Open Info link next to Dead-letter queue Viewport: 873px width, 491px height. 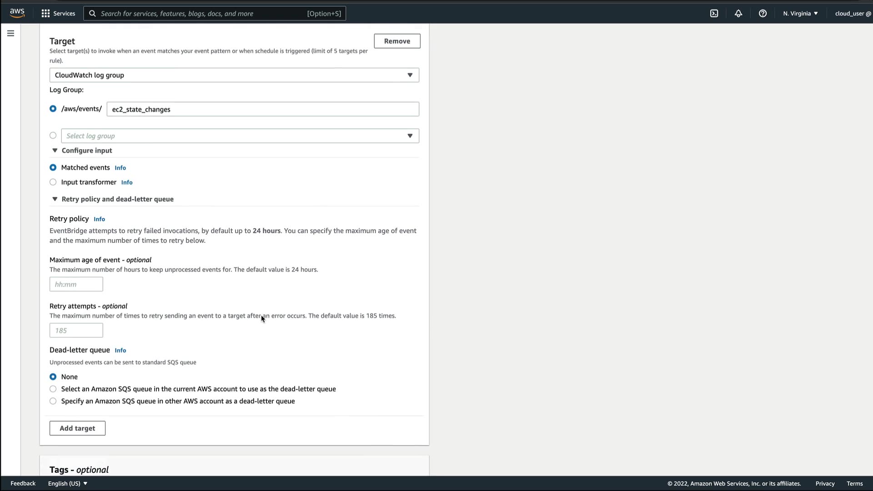[x=120, y=351]
